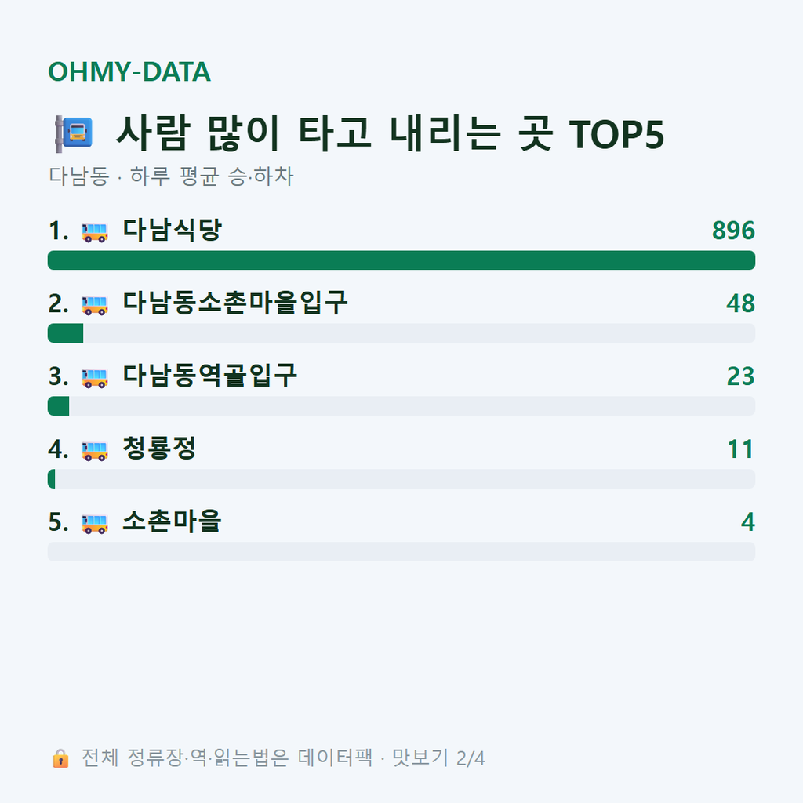Click the bus icon beside 다남동소촌마을입구
Image resolution: width=803 pixels, height=803 pixels.
click(95, 305)
